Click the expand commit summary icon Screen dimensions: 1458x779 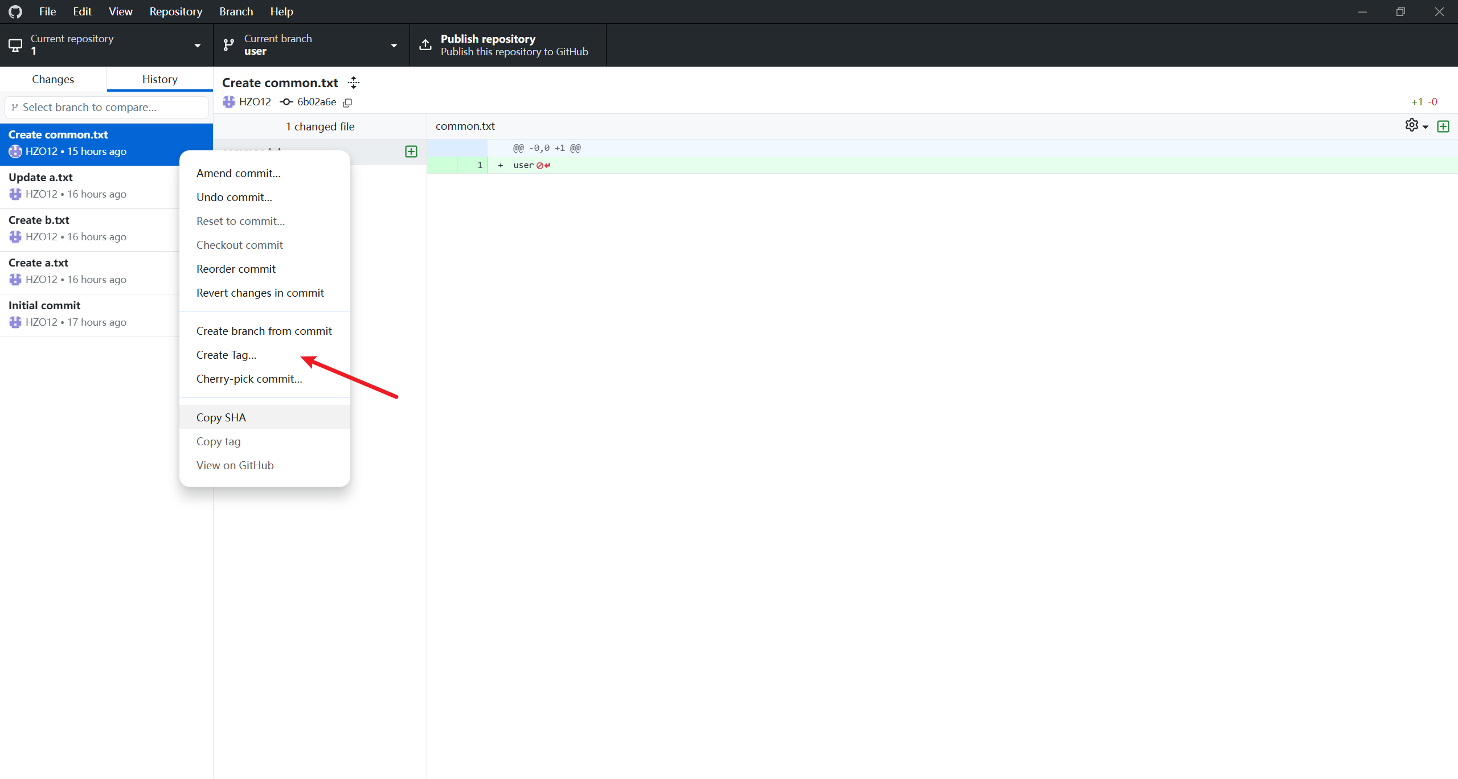coord(354,83)
